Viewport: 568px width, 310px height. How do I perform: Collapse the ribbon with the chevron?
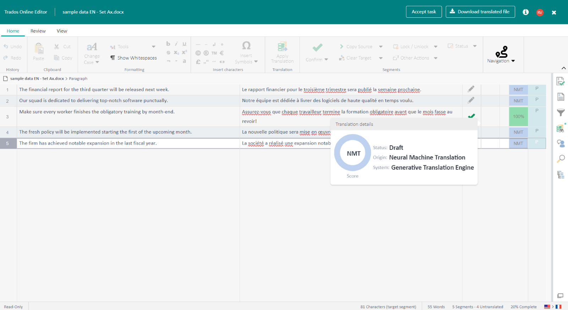click(563, 68)
